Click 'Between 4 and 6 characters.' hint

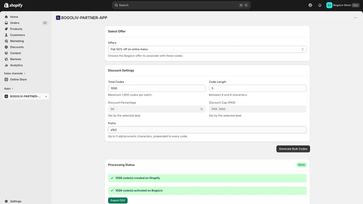[x=228, y=95]
